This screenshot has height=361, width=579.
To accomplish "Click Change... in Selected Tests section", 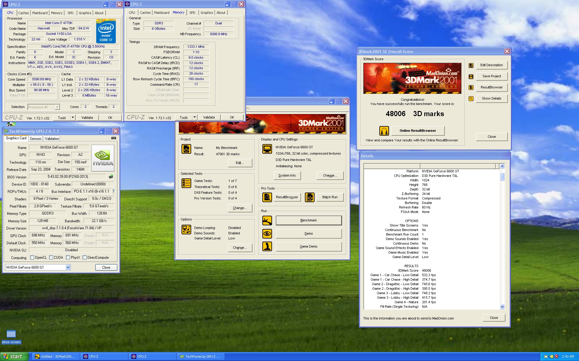I will 240,208.
